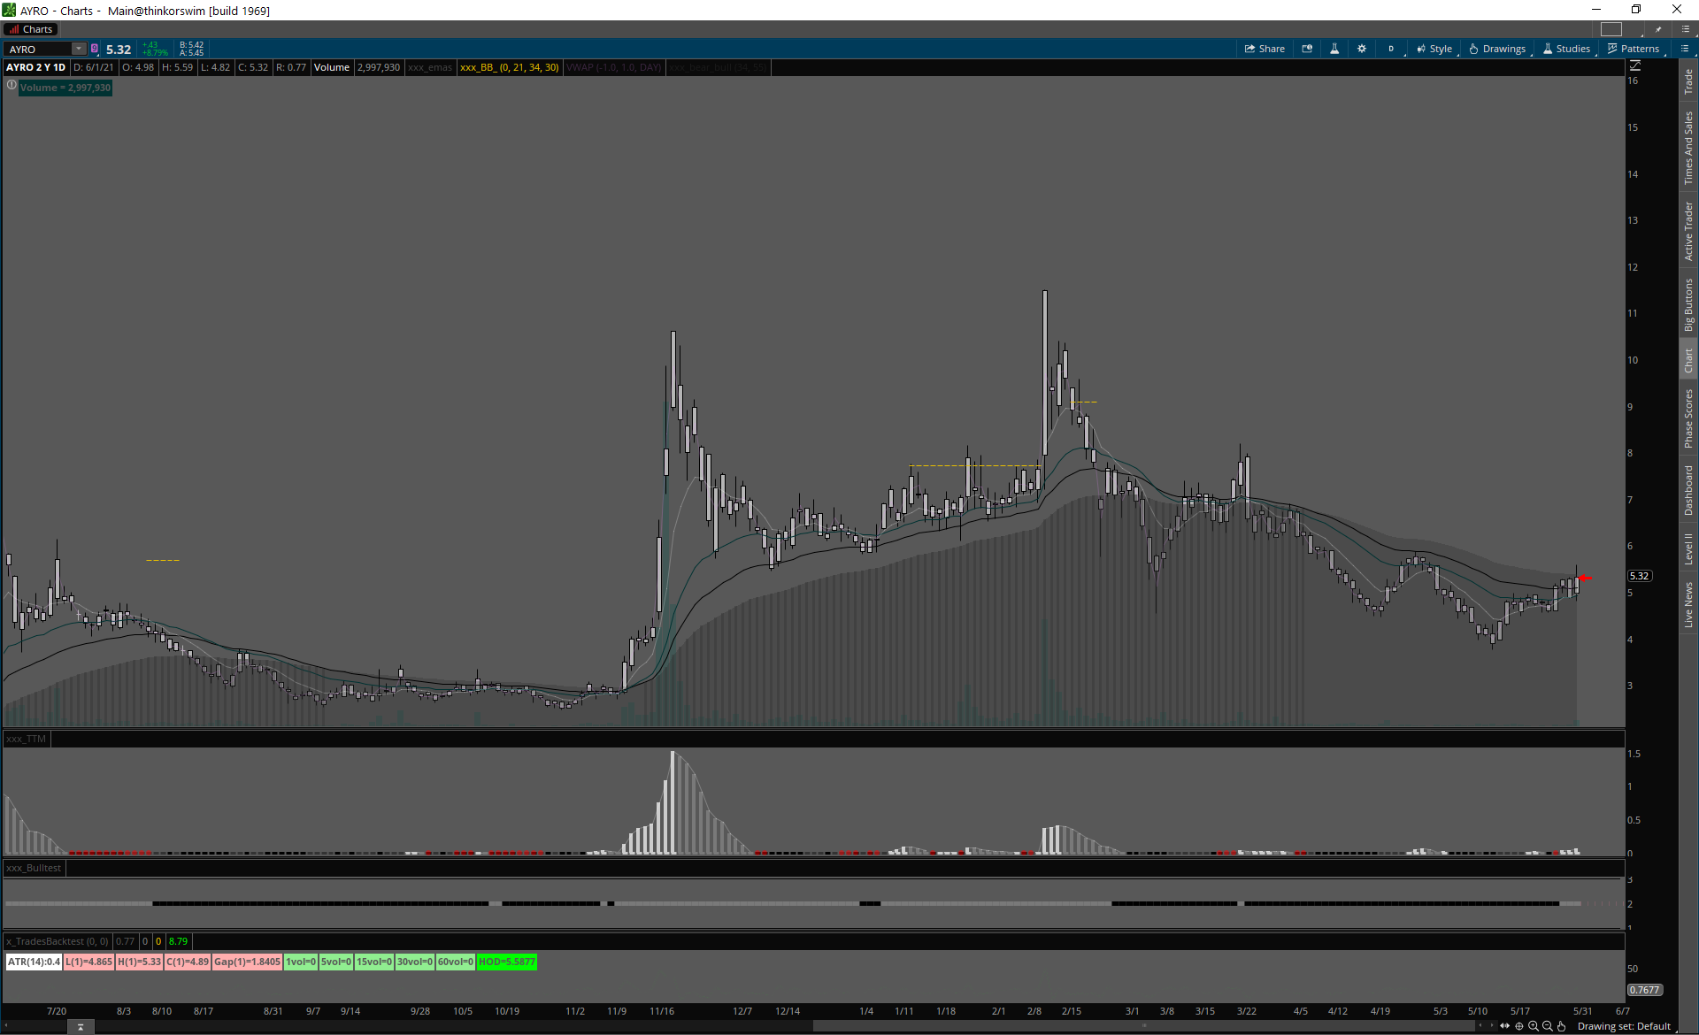Select the pointer hand drawing tool
The image size is (1699, 1035).
click(1562, 1026)
